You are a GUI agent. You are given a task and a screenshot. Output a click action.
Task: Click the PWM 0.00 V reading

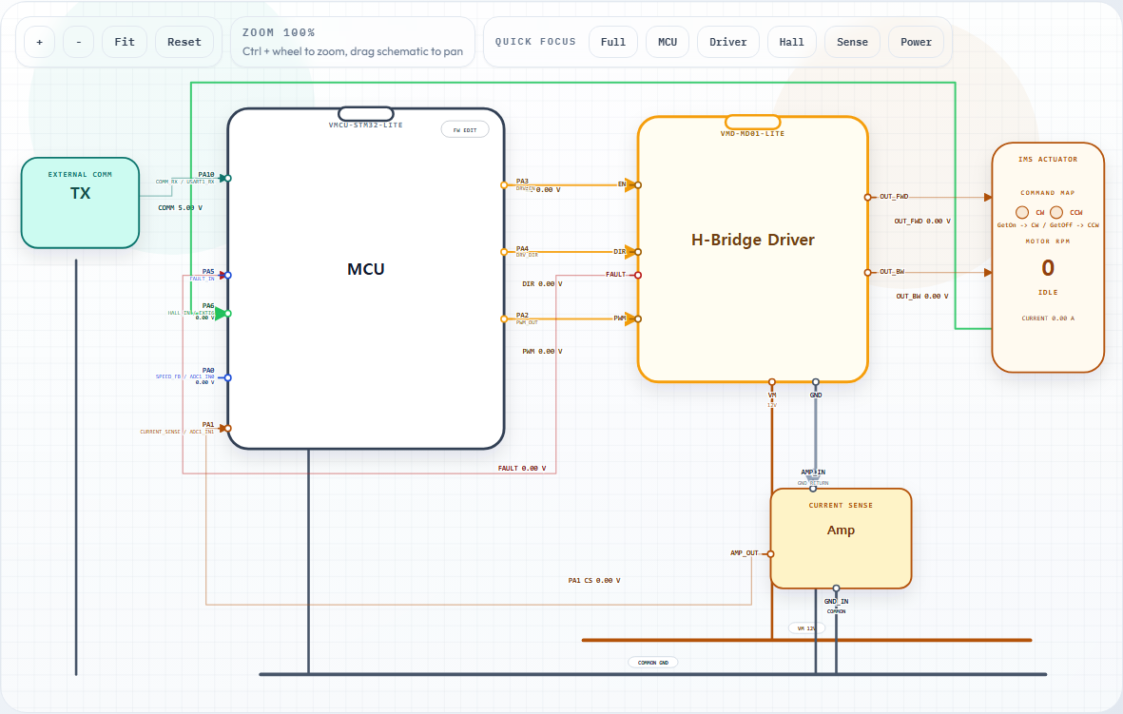pos(542,352)
